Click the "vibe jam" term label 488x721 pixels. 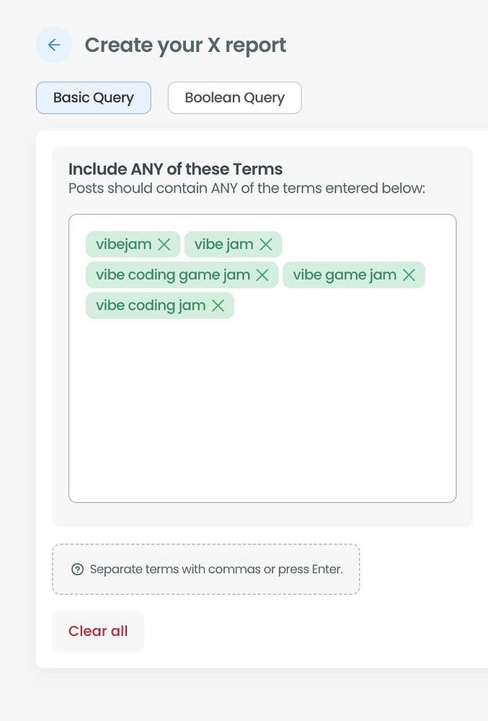click(223, 244)
